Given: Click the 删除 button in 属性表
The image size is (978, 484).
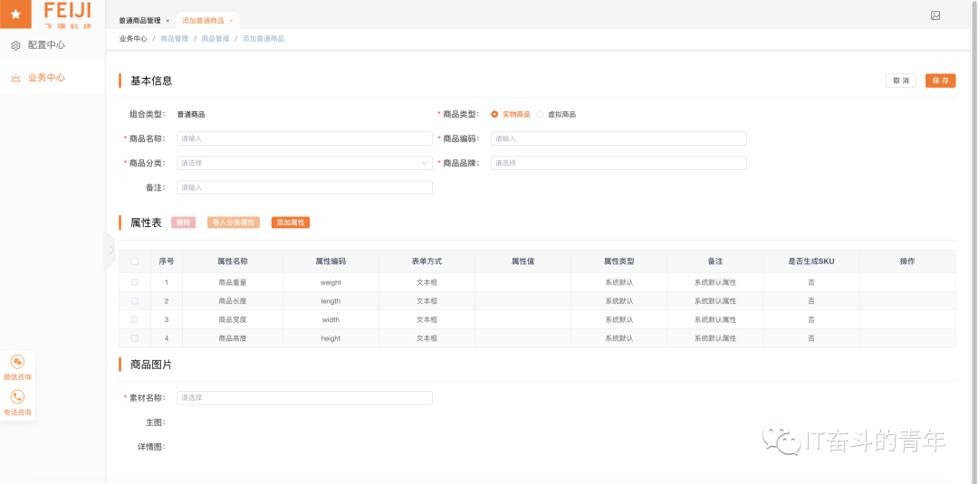Looking at the screenshot, I should [x=183, y=223].
